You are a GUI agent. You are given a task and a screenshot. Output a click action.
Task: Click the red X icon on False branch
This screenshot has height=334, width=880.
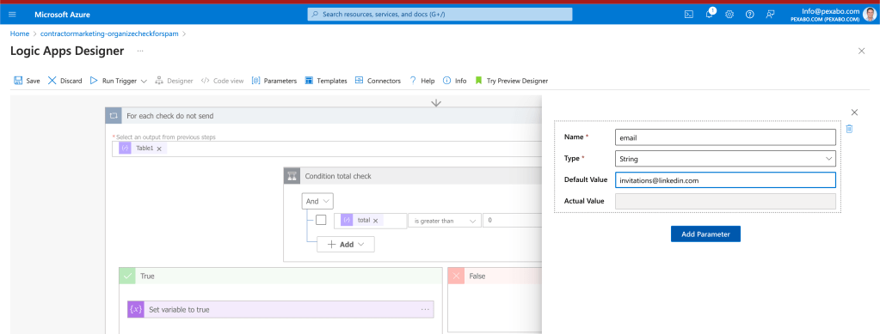click(x=456, y=276)
